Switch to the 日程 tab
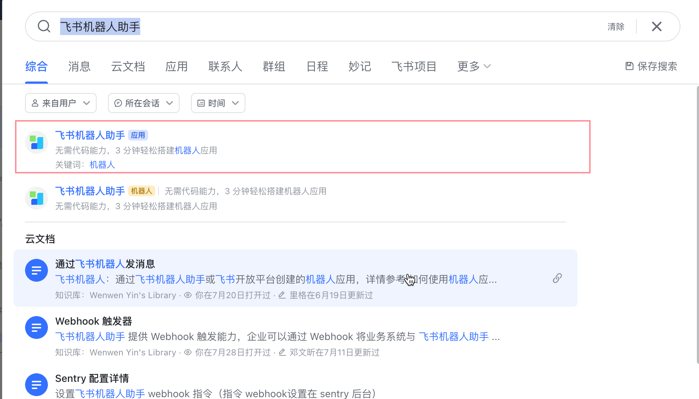 point(317,66)
